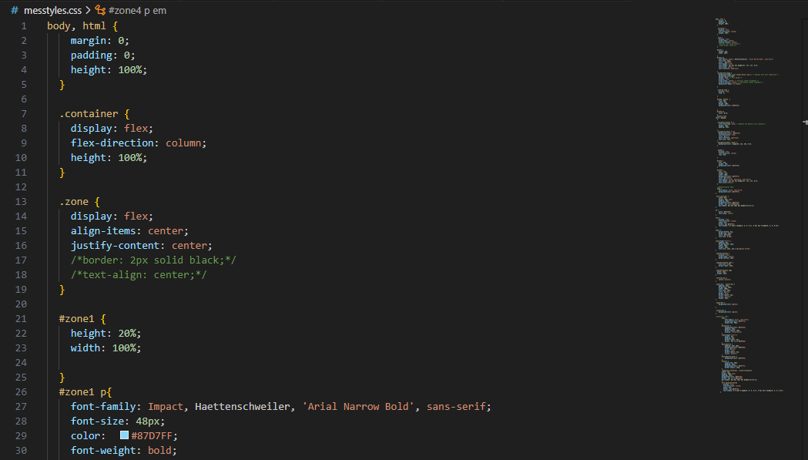Click the symbol icon beside #zone4 p em
The width and height of the screenshot is (808, 460).
tap(100, 10)
